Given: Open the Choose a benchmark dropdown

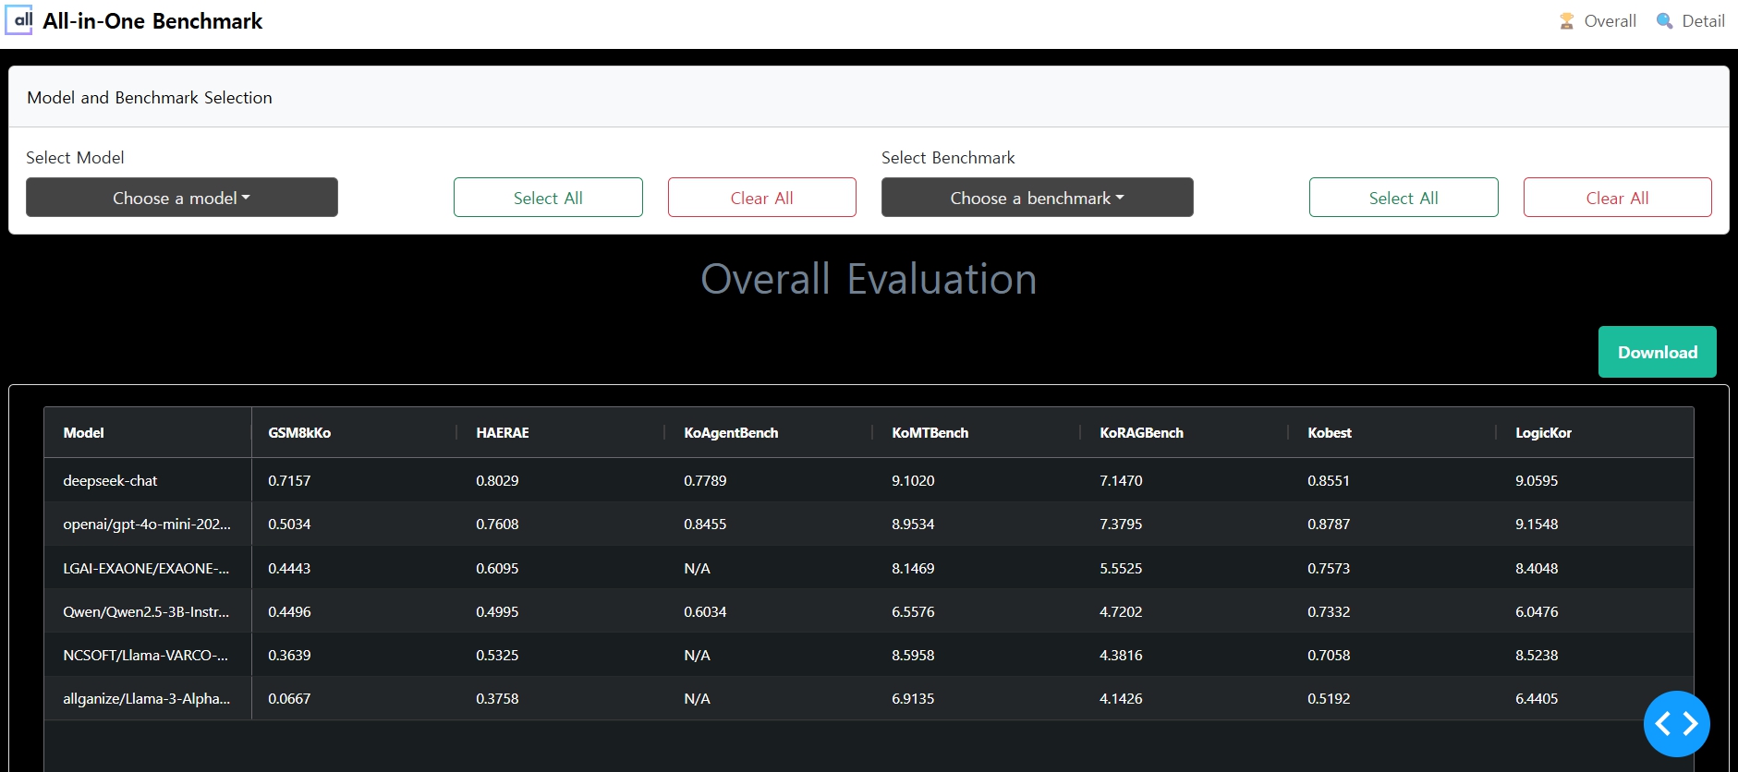Looking at the screenshot, I should (x=1037, y=198).
